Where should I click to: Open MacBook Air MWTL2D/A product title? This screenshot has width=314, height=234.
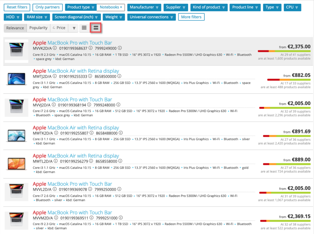pos(76,155)
